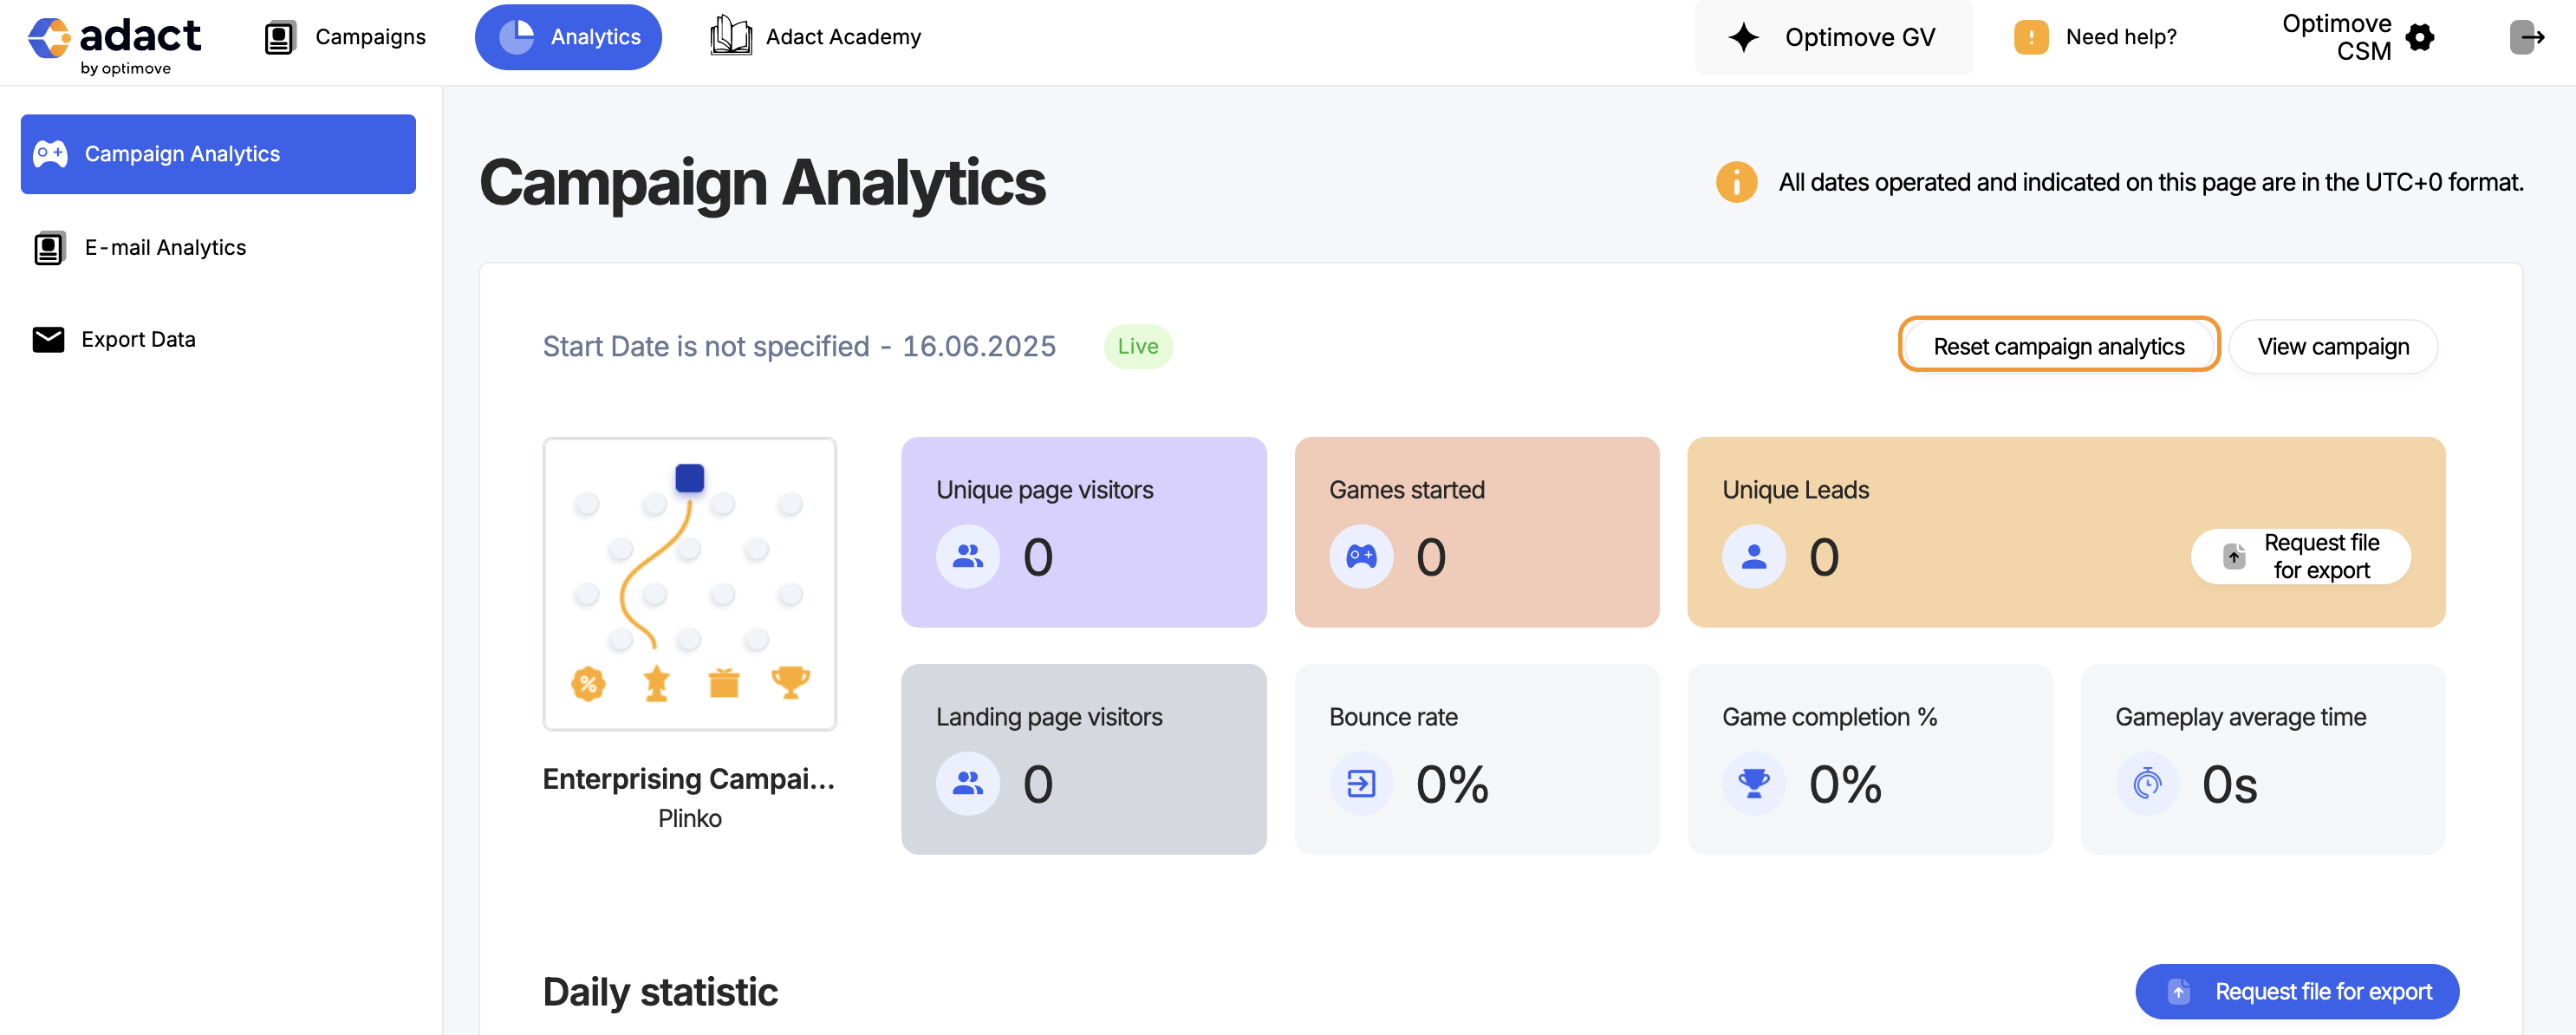Screen dimensions: 2576x1035
Task: Click the Gameplay average time stopwatch icon
Action: (x=2147, y=783)
